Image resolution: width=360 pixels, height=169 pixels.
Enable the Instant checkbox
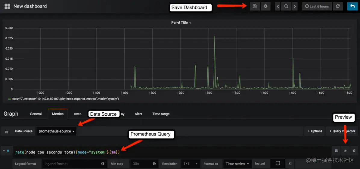click(x=278, y=163)
